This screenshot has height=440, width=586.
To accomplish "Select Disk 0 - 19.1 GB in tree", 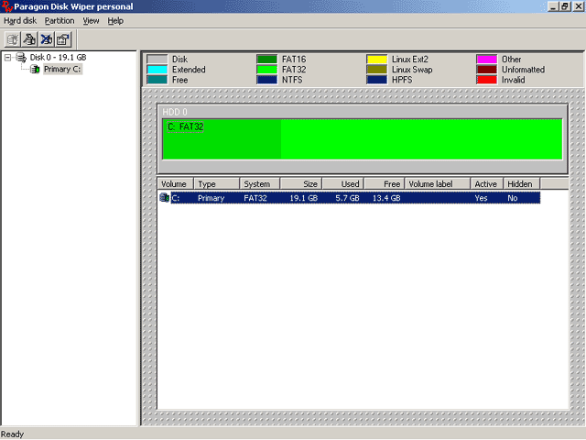I will 58,57.
